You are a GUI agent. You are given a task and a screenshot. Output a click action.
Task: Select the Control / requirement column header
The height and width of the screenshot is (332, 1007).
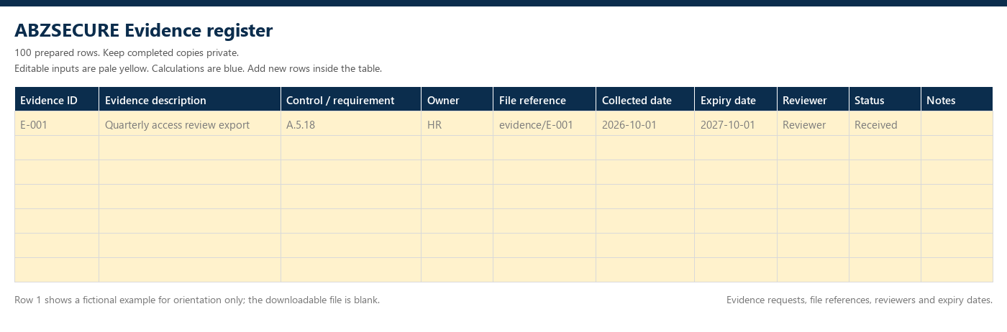coord(351,100)
